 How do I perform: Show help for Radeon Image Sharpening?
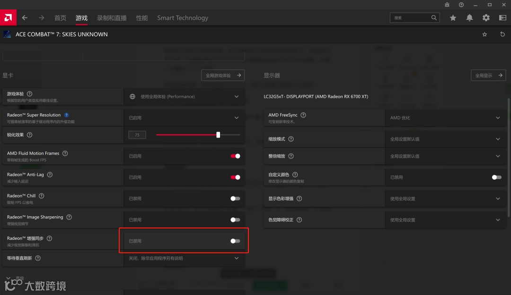[x=69, y=217]
